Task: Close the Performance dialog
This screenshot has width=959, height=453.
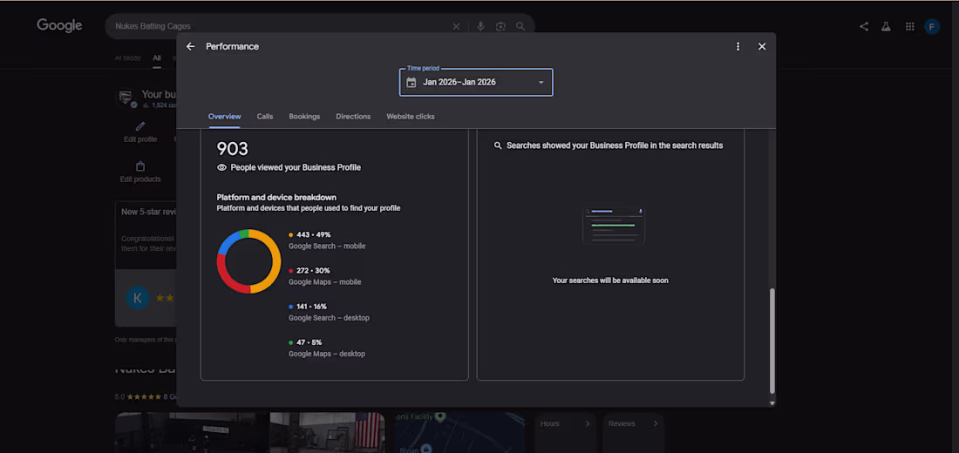Action: 761,46
